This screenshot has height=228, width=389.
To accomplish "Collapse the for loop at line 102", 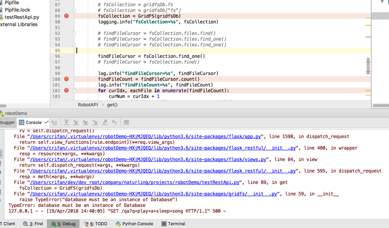I will click(x=74, y=91).
